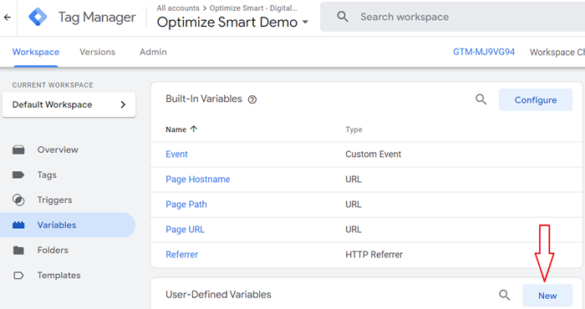The height and width of the screenshot is (309, 585).
Task: Search User-Defined Variables with magnifier icon
Action: pos(505,295)
